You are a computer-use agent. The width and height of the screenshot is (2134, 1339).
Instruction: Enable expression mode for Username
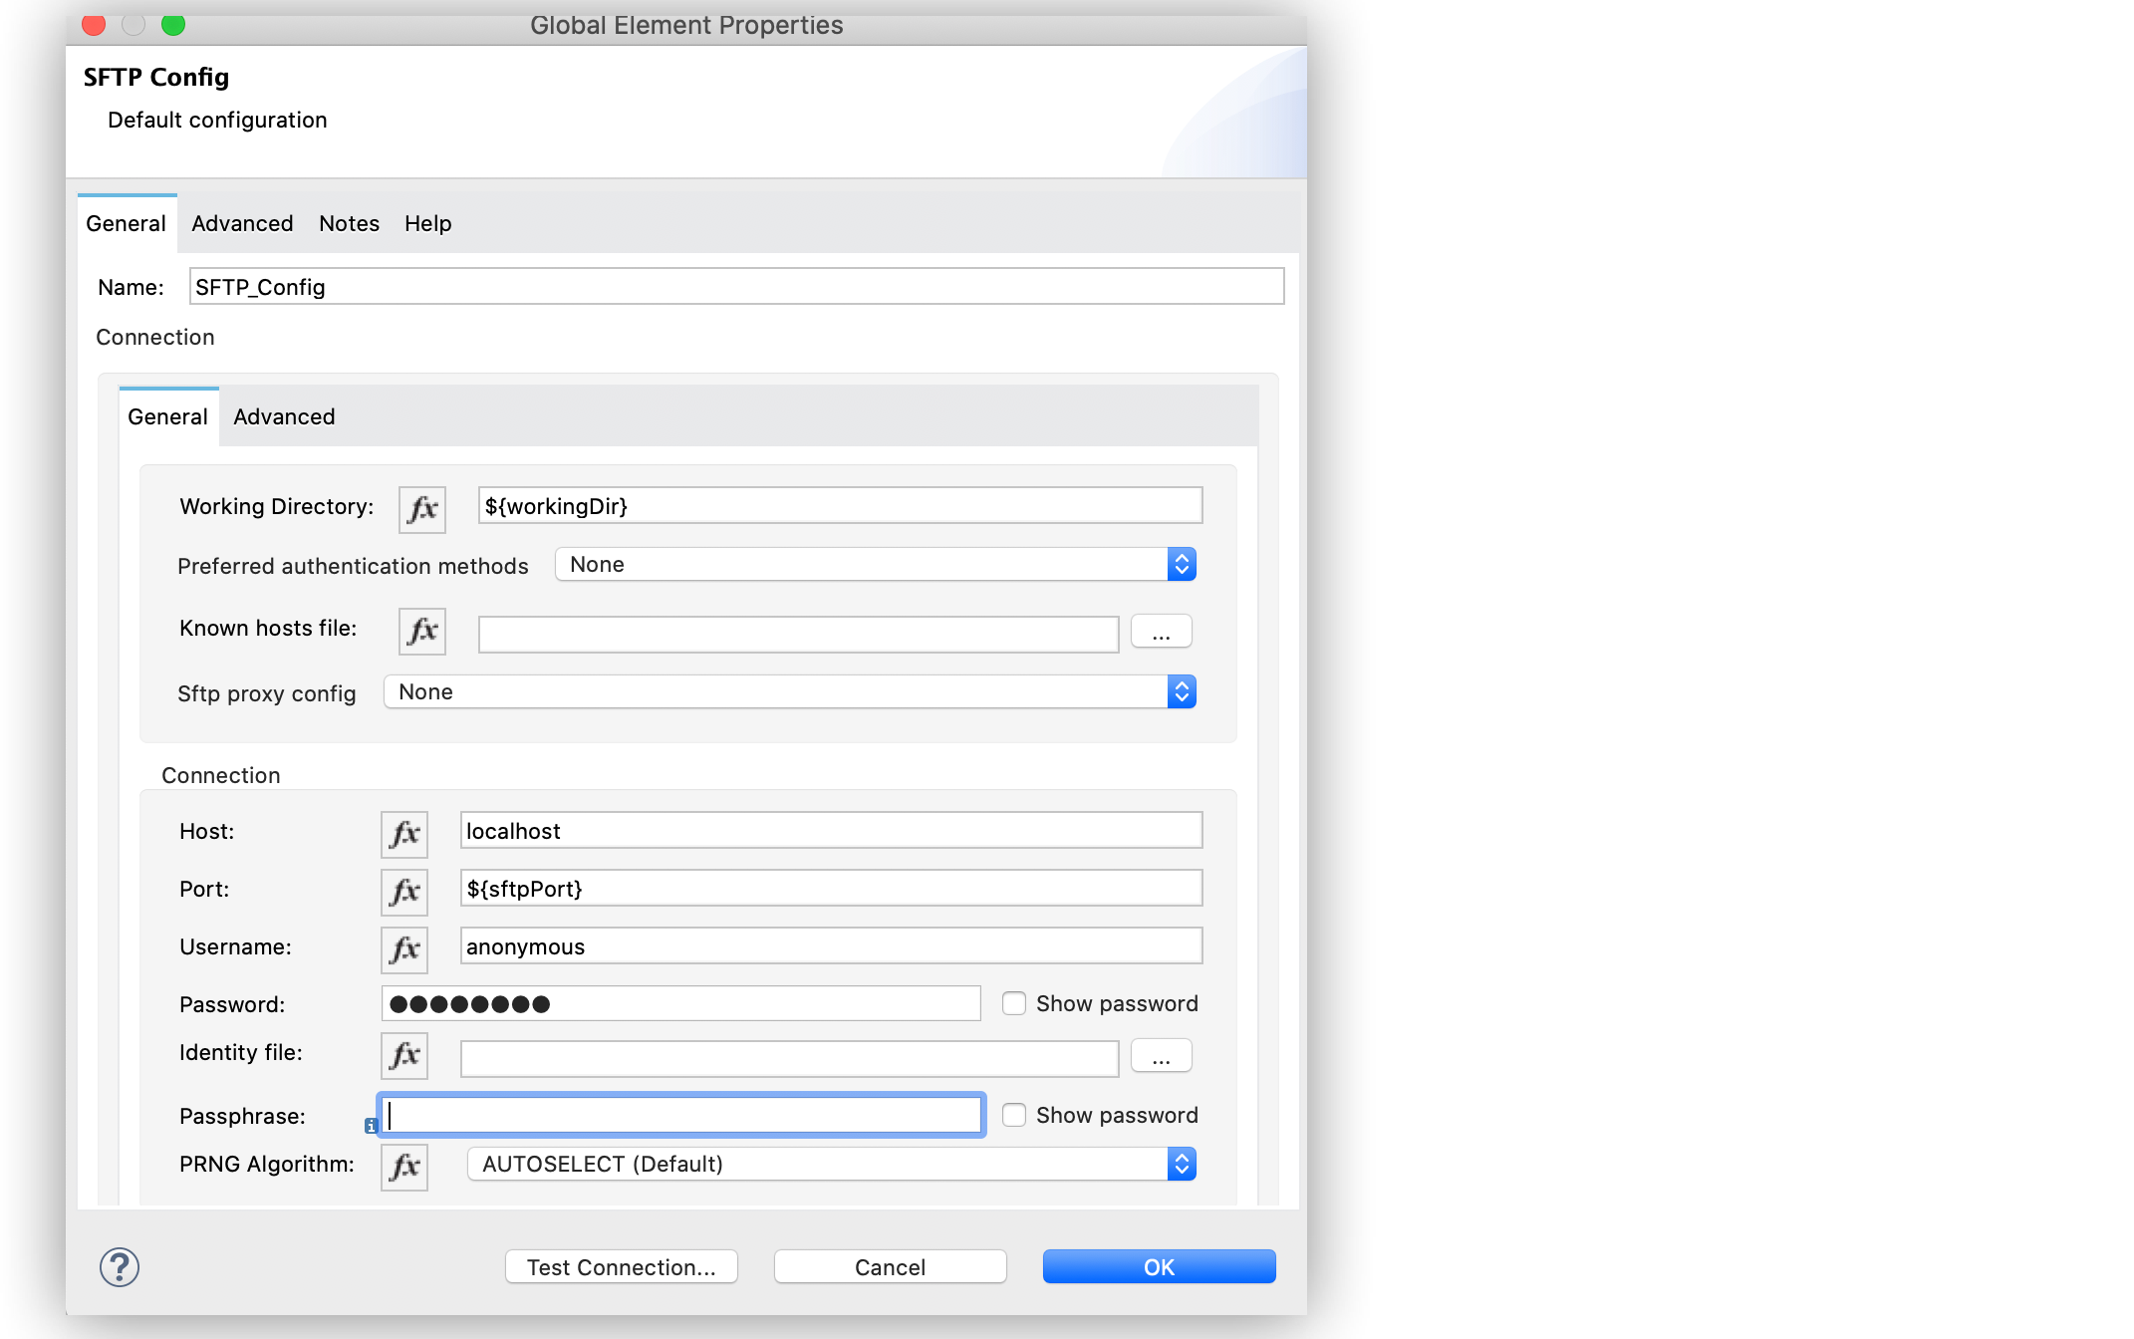402,949
